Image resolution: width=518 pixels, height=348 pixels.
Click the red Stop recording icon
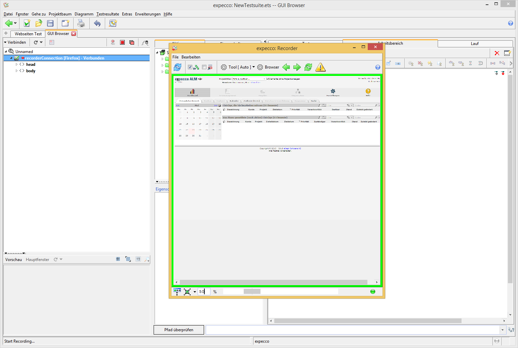122,42
